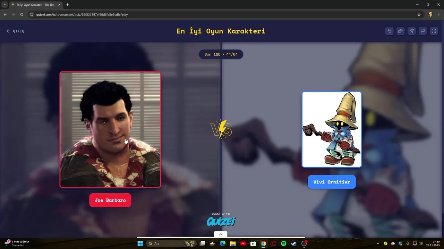Open the Chrome three-dot menu
This screenshot has width=444, height=249.
(x=439, y=15)
